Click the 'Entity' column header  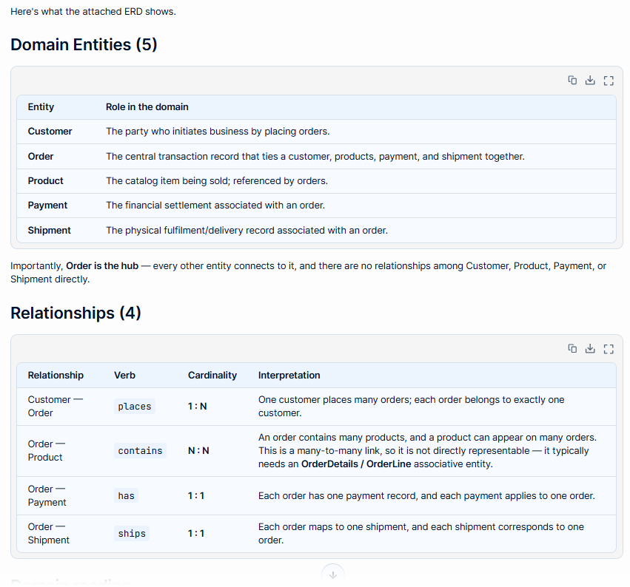click(41, 106)
